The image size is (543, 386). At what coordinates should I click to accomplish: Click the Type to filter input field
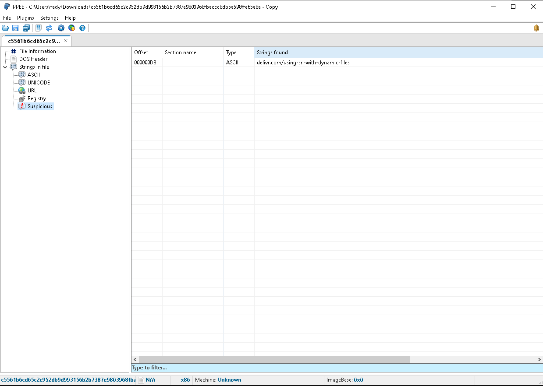tap(337, 368)
